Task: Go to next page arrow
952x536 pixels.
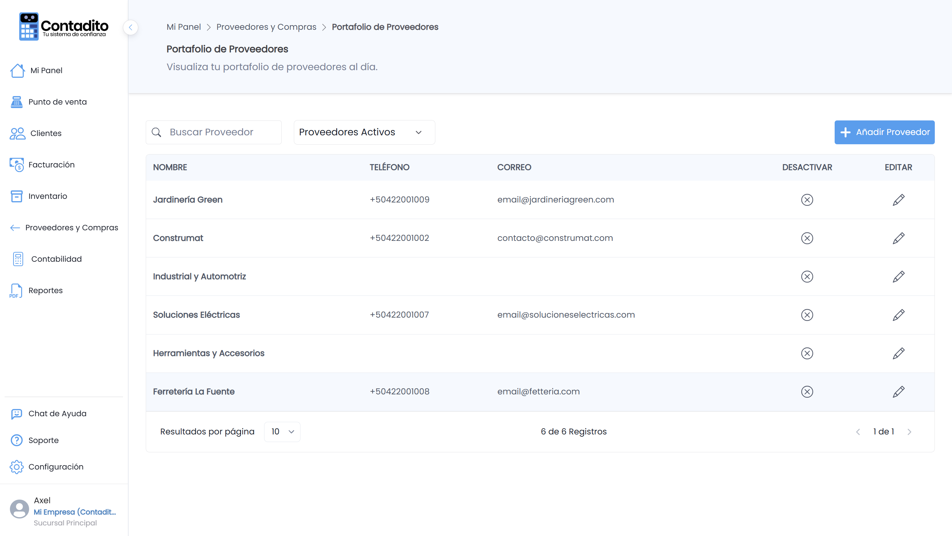Action: (909, 432)
